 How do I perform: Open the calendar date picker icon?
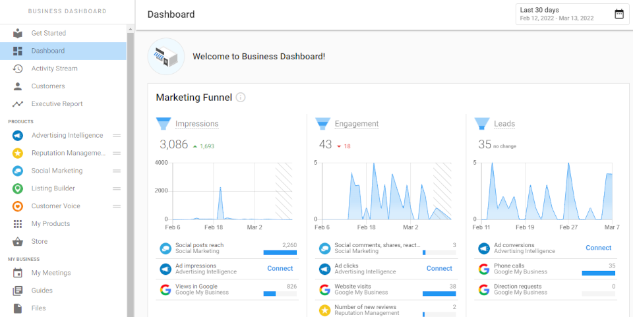coord(619,14)
